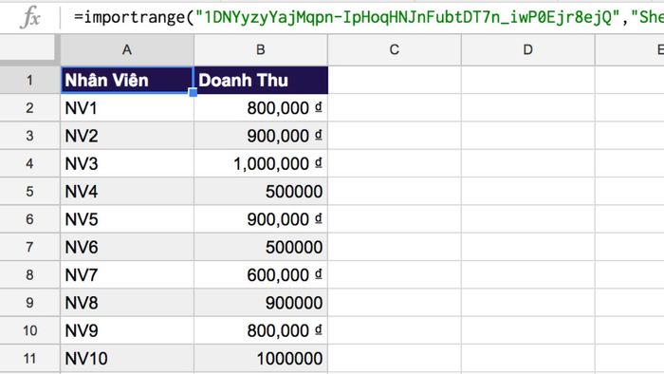Click the "Doanh Thu" header cell
This screenshot has width=664, height=374.
(261, 80)
